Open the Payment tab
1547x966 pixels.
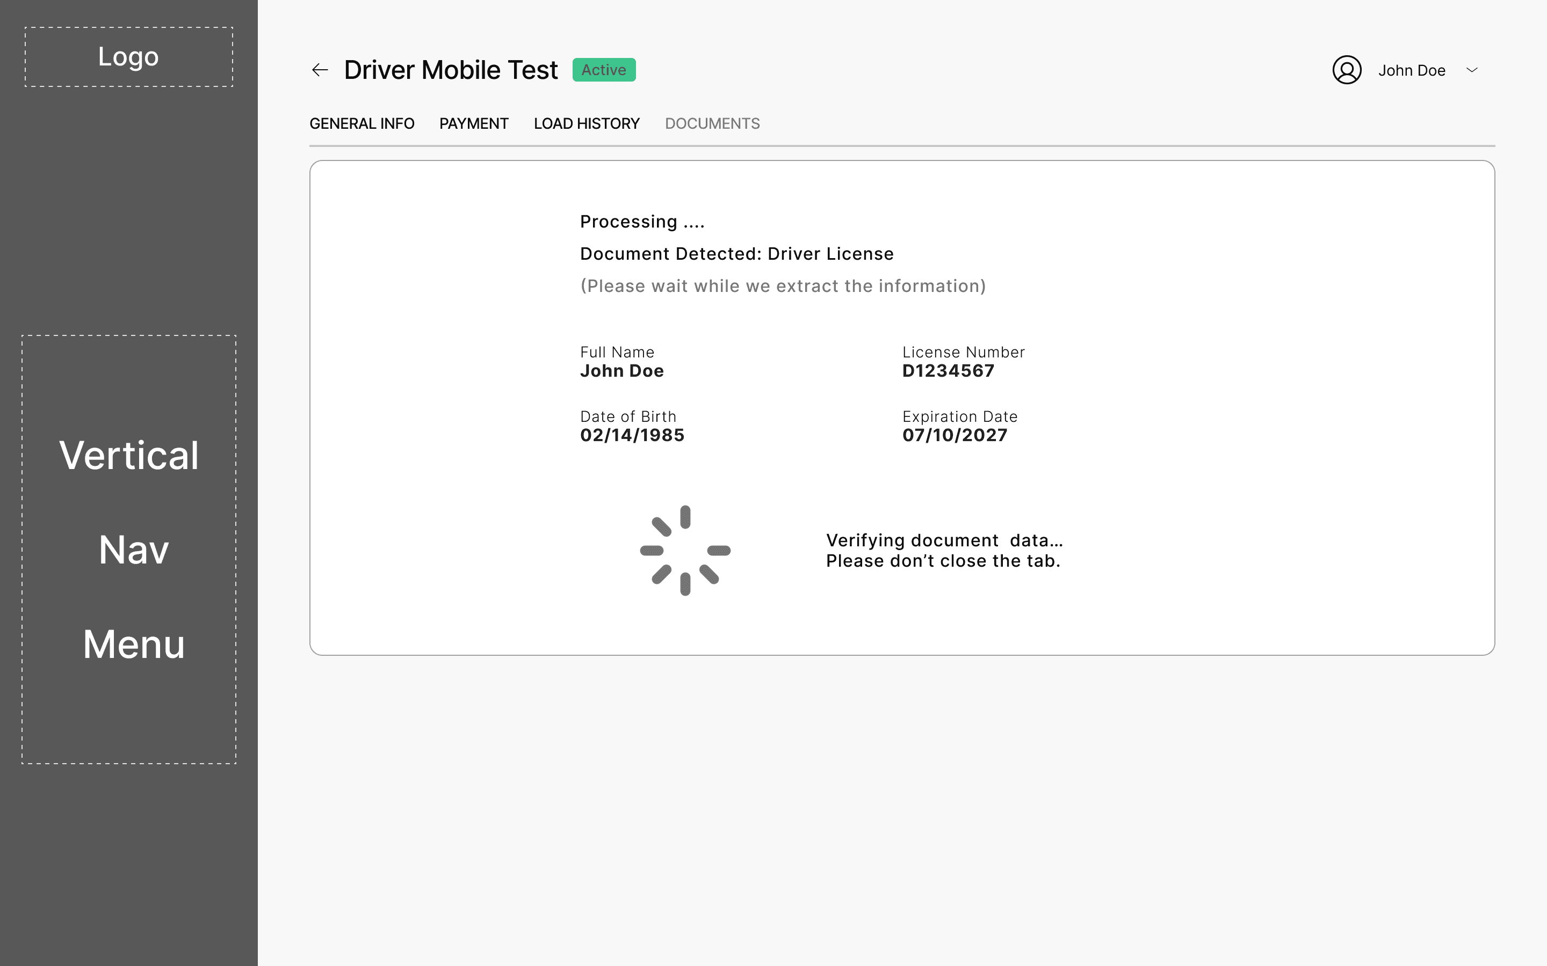(x=474, y=123)
